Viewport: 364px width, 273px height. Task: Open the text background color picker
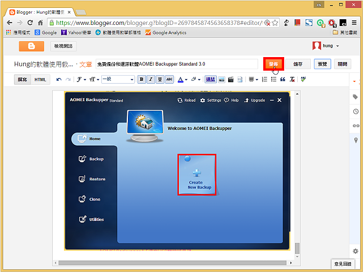pyautogui.click(x=196, y=80)
